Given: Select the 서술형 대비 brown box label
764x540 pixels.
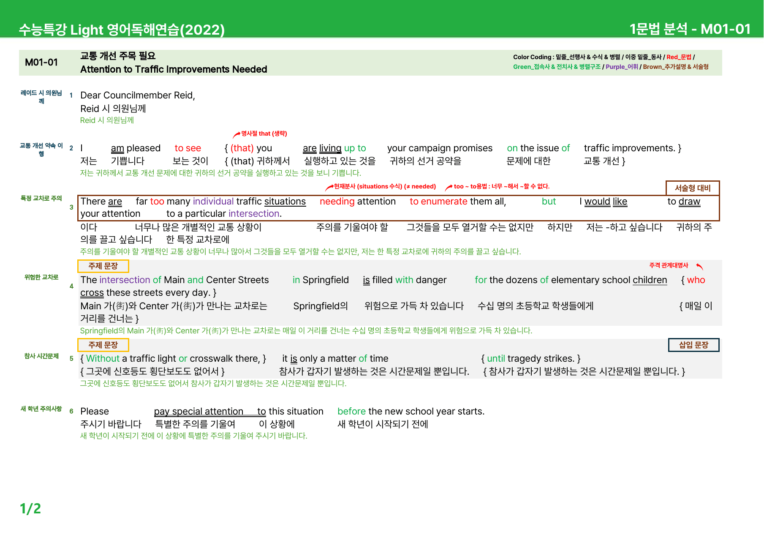Looking at the screenshot, I should tap(693, 188).
